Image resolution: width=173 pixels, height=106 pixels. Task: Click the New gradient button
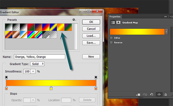click(91, 57)
